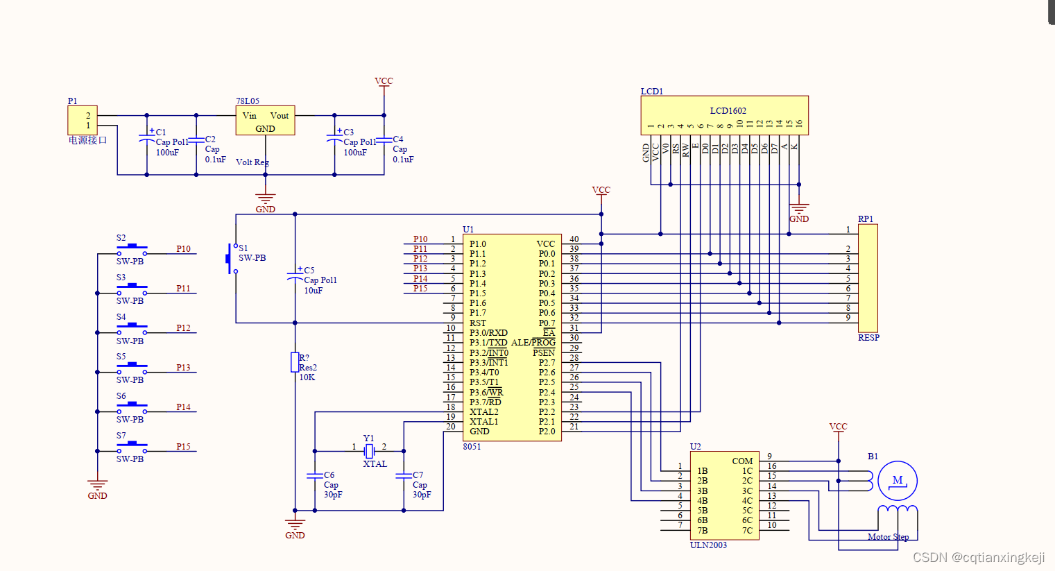Click the P13 net label at U1 pin 4
This screenshot has width=1055, height=571.
pos(420,269)
